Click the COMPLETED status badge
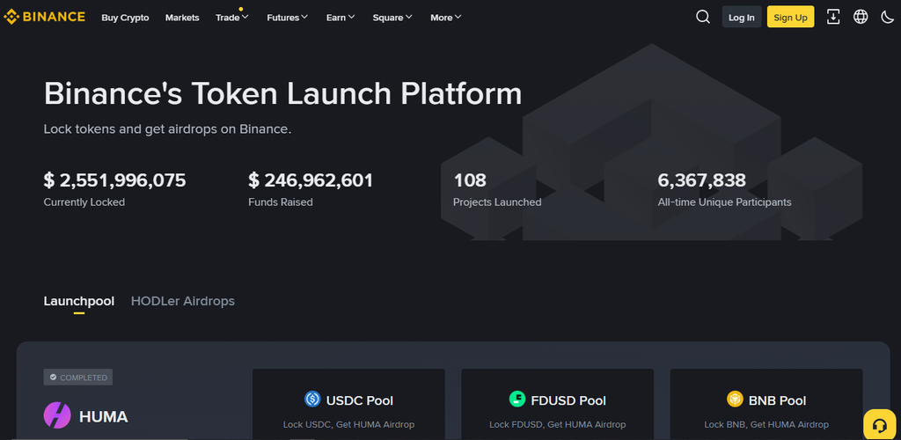901x440 pixels. click(78, 378)
